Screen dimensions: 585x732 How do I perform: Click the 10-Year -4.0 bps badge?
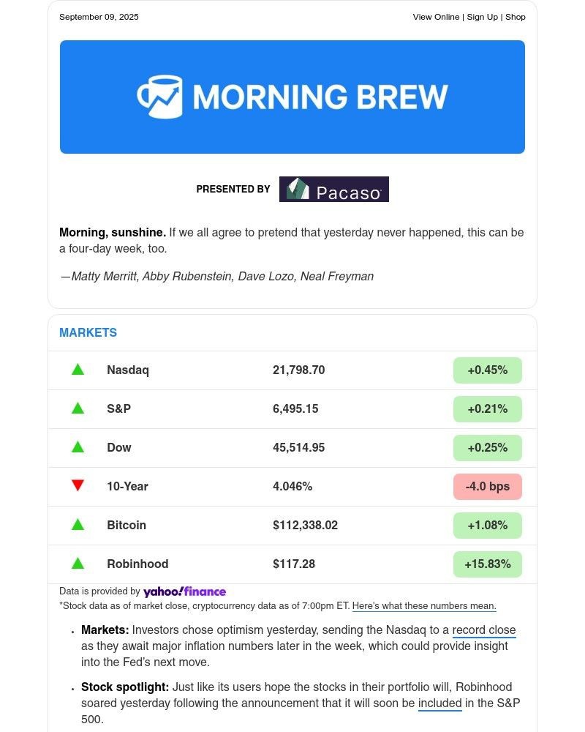tap(488, 487)
